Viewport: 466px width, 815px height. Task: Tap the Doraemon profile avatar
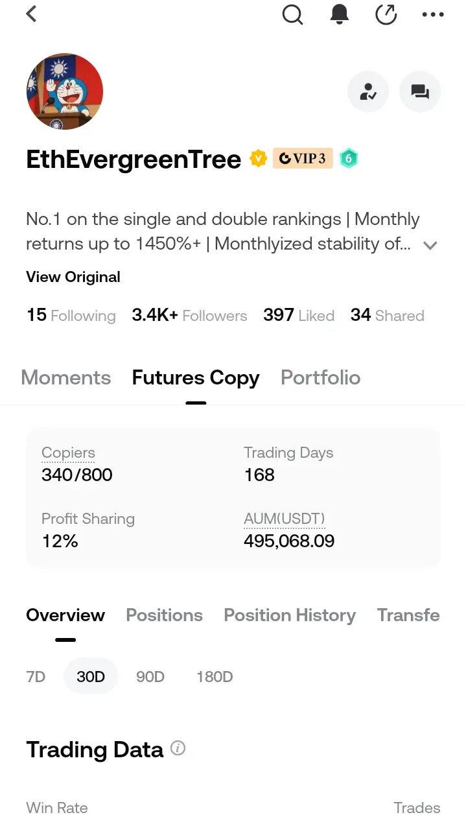(65, 91)
